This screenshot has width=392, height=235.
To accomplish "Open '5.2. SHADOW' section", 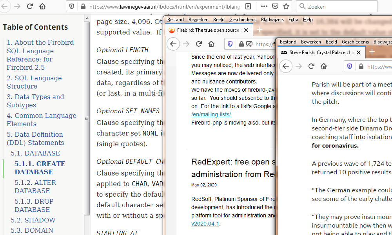I will [x=33, y=220].
